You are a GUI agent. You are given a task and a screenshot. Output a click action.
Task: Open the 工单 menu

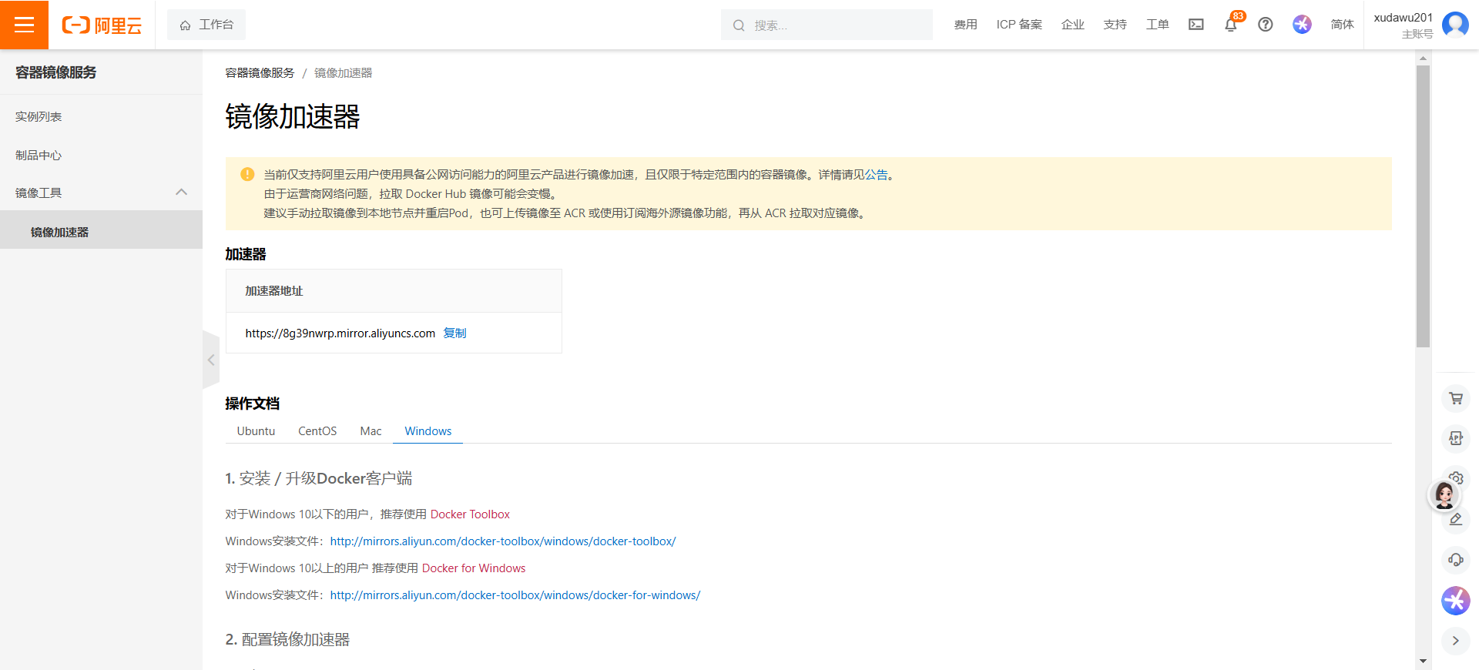point(1157,25)
